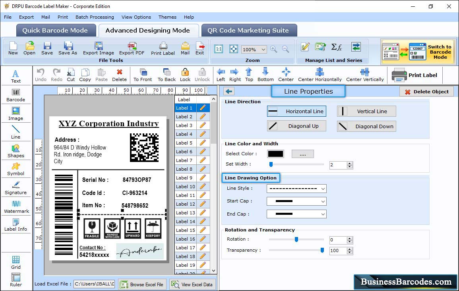
Task: Open the Shapes tool
Action: (16, 151)
